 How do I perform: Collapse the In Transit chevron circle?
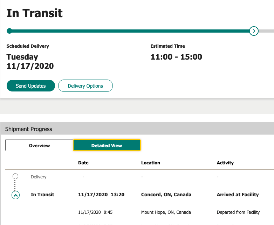(x=15, y=195)
